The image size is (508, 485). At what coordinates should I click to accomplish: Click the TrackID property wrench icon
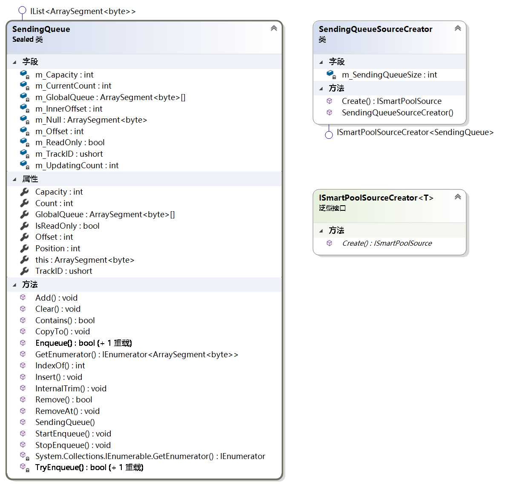[24, 271]
